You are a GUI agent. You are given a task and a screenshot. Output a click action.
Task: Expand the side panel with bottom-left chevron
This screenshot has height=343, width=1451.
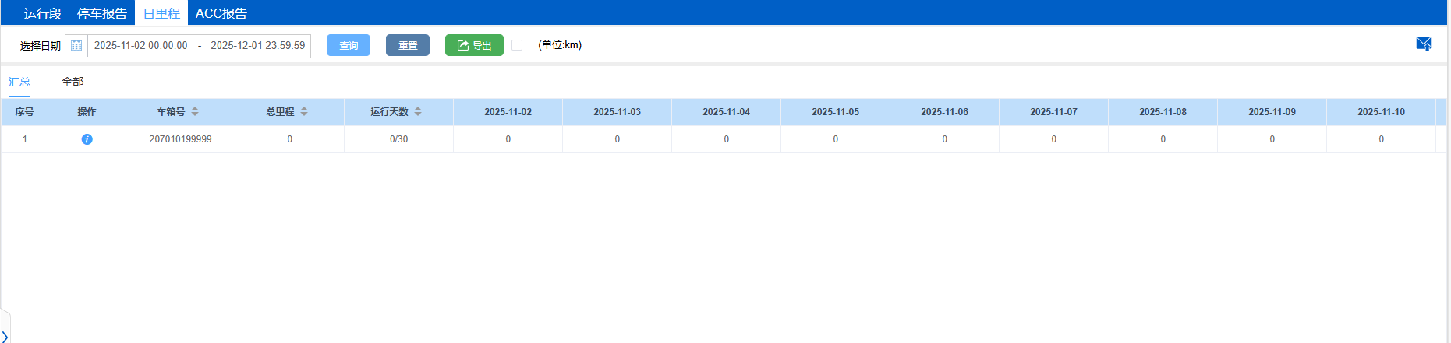point(5,336)
